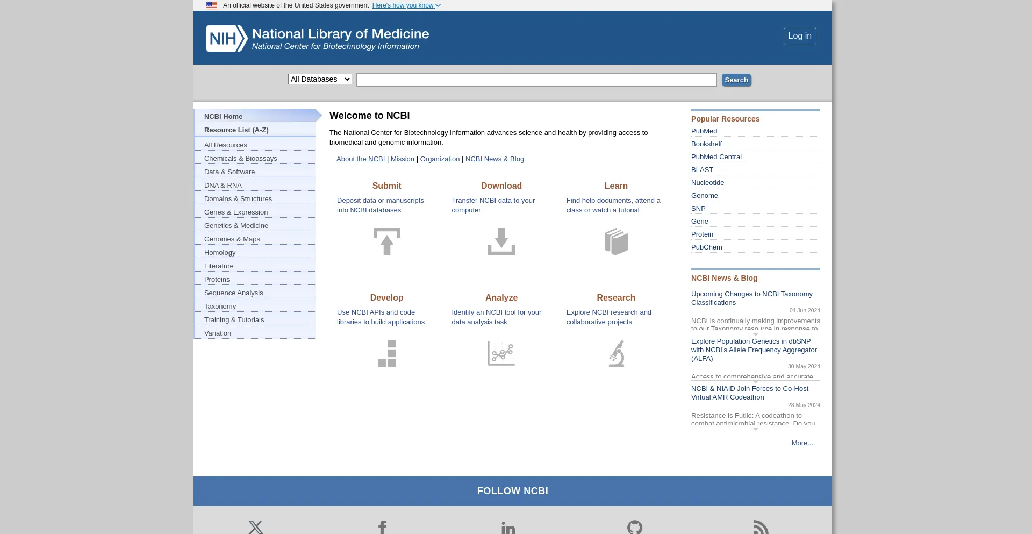Open the Develop heading link
Screen dimensions: 1032x534
point(387,297)
